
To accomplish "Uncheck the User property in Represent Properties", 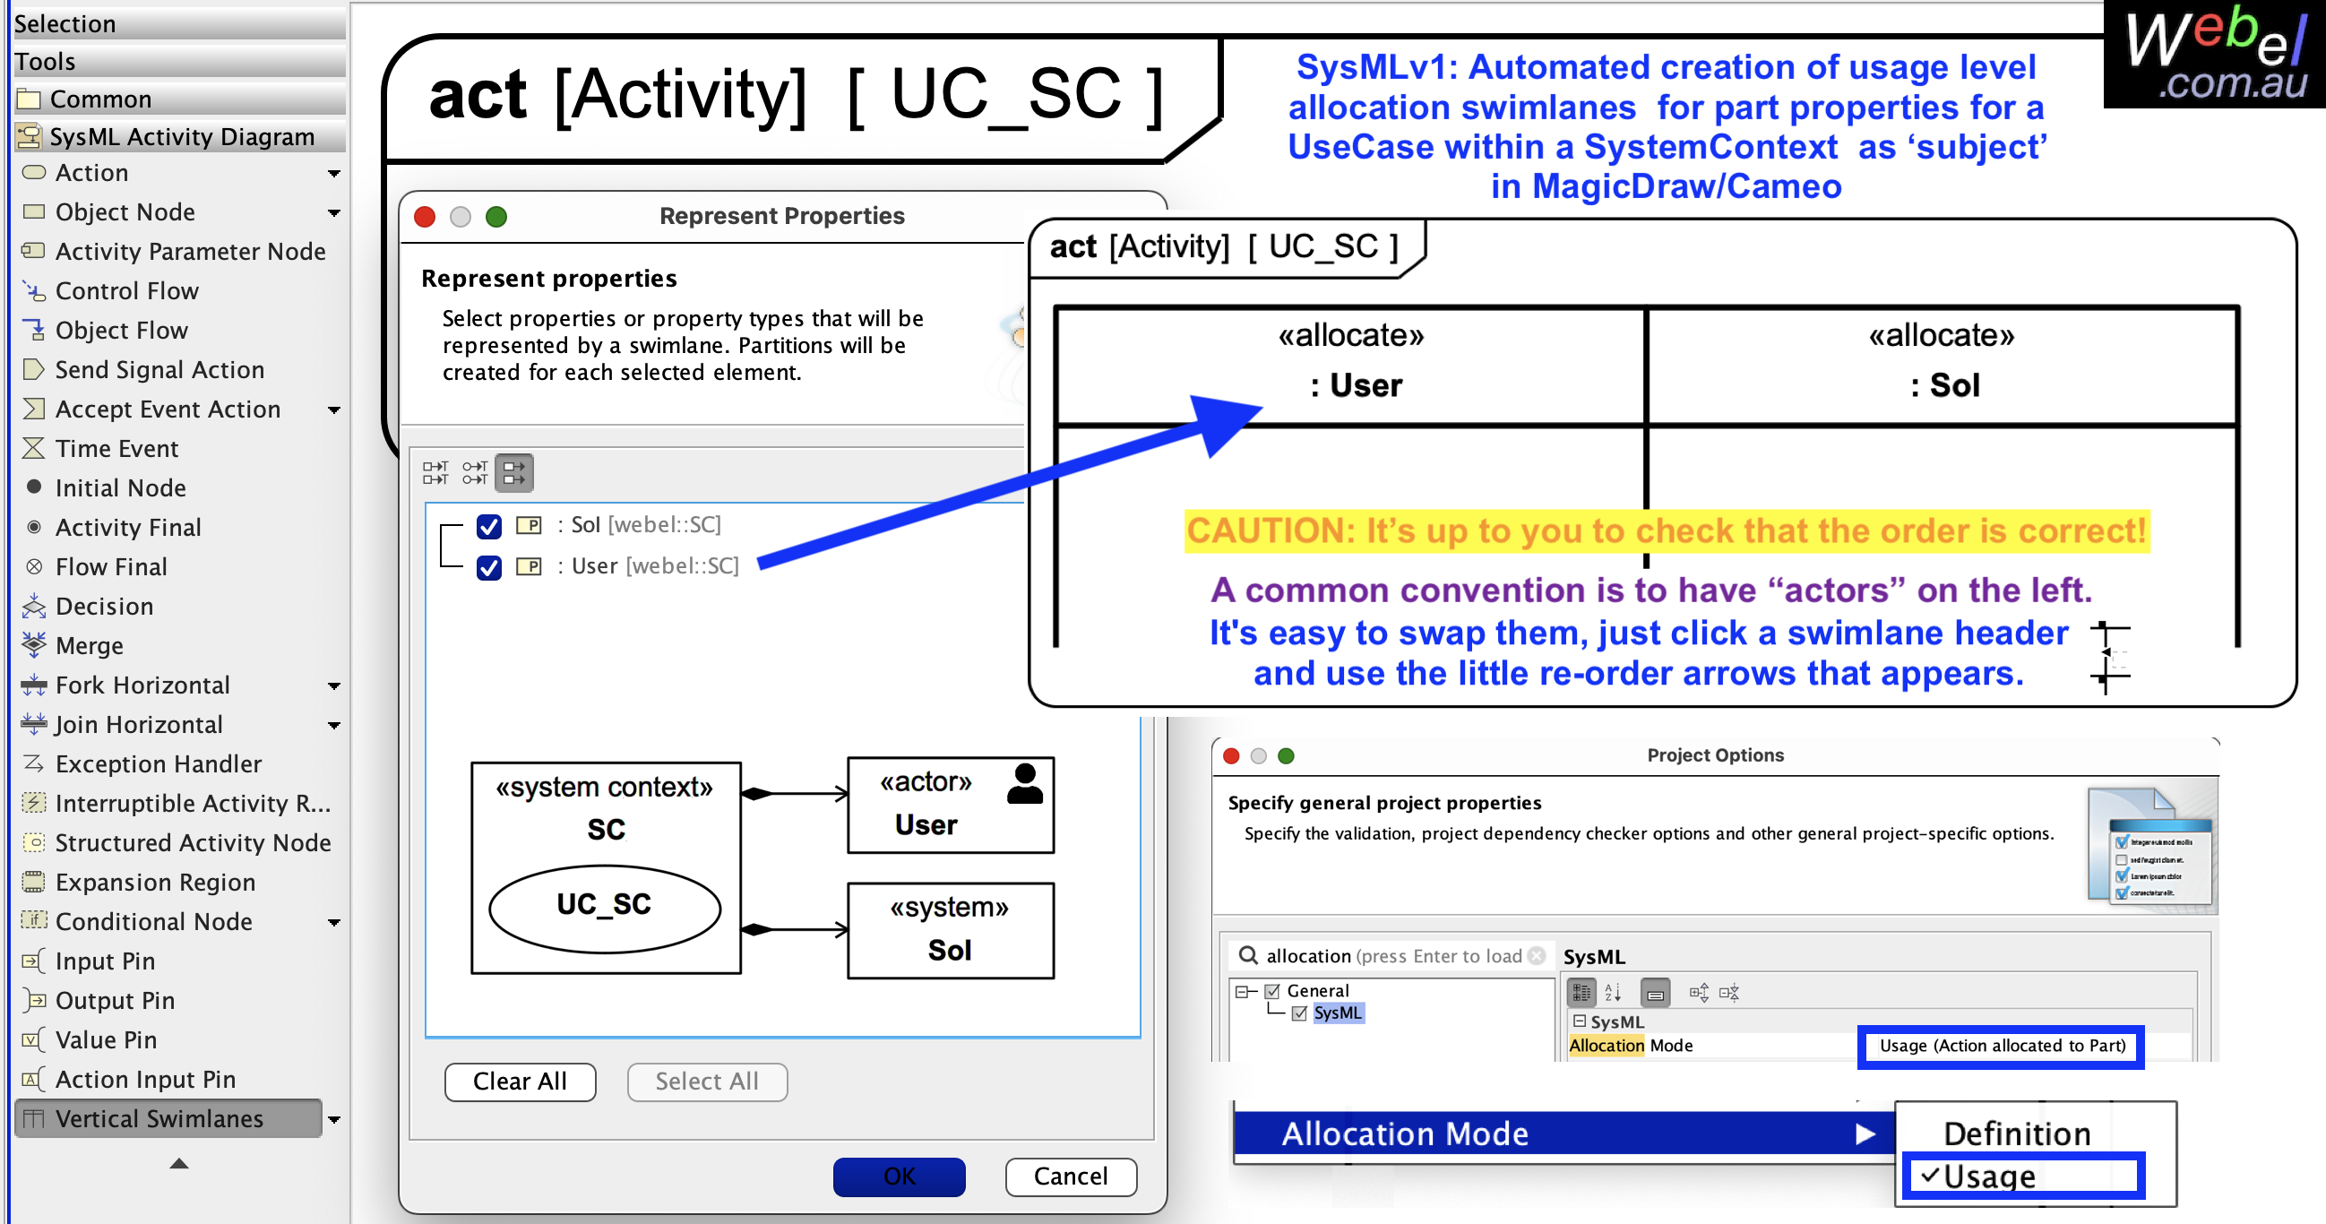I will point(488,568).
